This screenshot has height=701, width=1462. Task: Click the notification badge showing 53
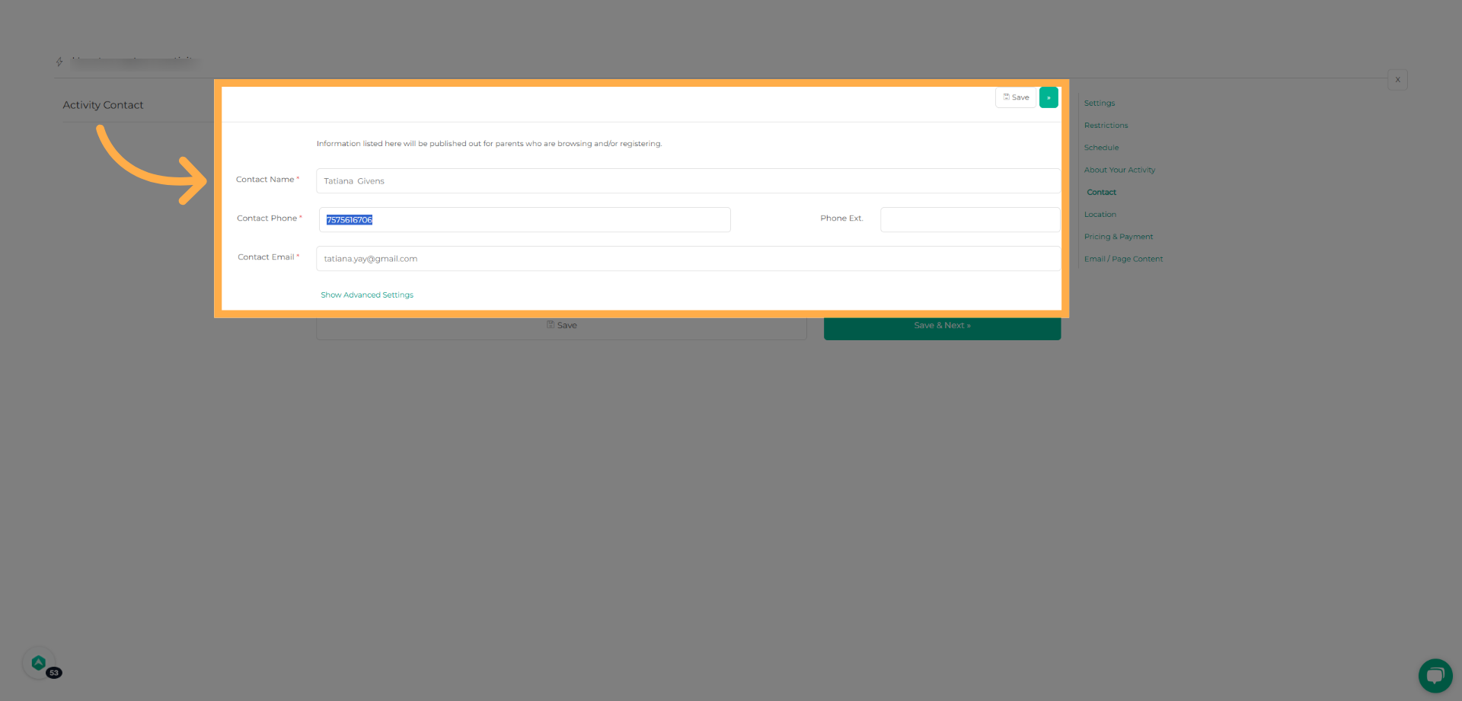pos(54,673)
